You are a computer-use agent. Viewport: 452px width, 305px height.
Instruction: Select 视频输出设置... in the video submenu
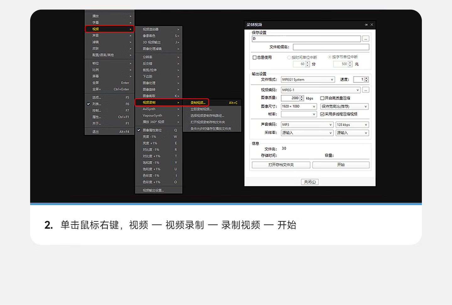[153, 190]
